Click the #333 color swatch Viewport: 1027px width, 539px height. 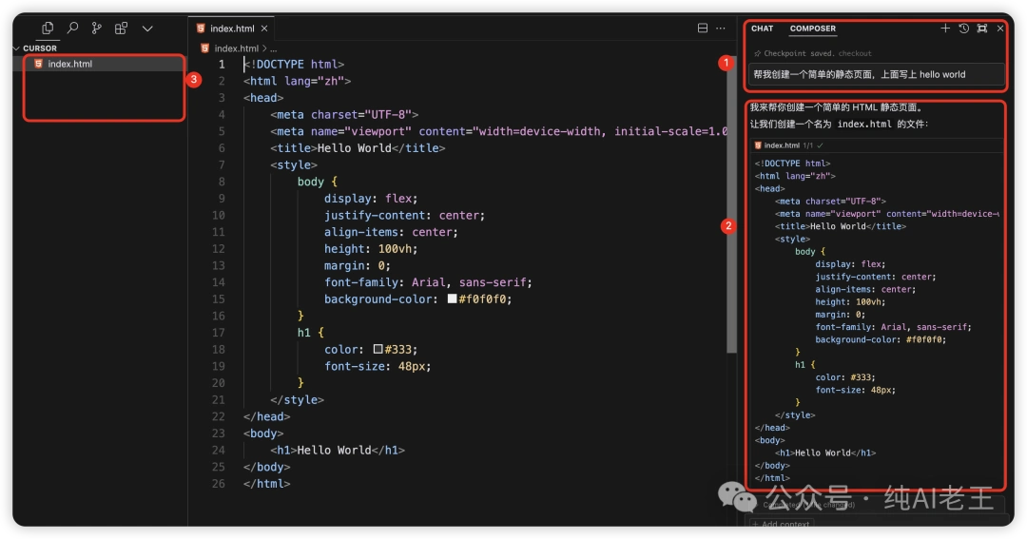tap(378, 349)
